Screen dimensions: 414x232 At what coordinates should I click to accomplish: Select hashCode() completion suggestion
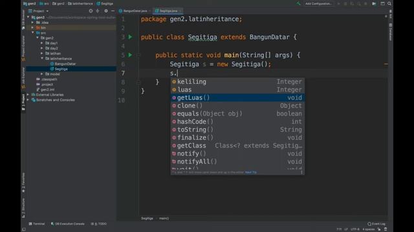(237, 122)
